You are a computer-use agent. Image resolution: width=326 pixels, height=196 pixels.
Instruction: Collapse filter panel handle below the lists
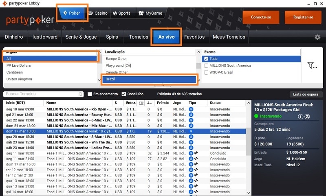(163, 85)
